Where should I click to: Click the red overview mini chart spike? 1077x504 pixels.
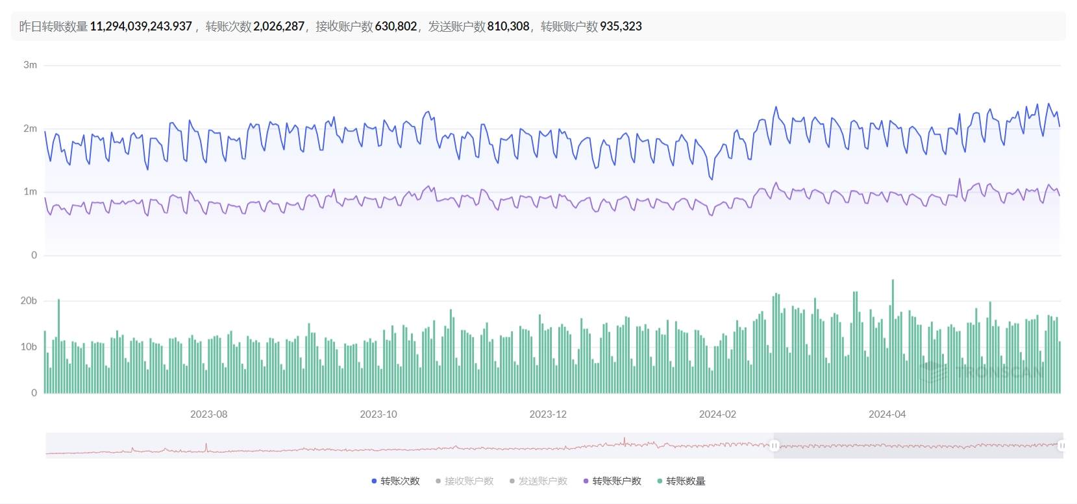(625, 441)
